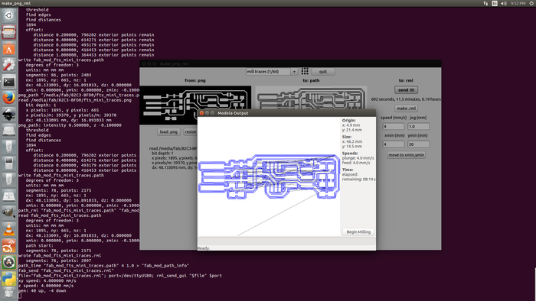Open Ubuntu Software Center icon
Image resolution: width=536 pixels, height=301 pixels.
(9, 49)
